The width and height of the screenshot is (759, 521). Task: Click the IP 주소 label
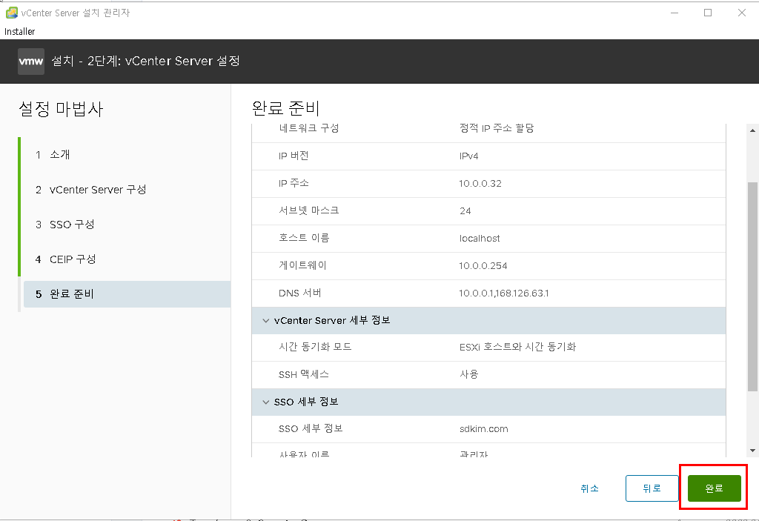(x=294, y=183)
